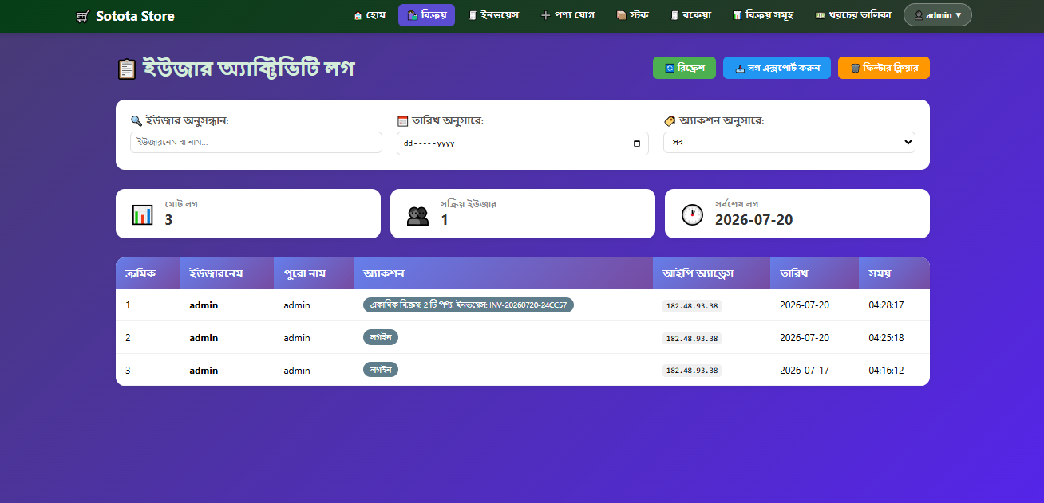Click the blue লগ এক্সপোর্ট করুন button
The height and width of the screenshot is (503, 1044).
tap(777, 68)
